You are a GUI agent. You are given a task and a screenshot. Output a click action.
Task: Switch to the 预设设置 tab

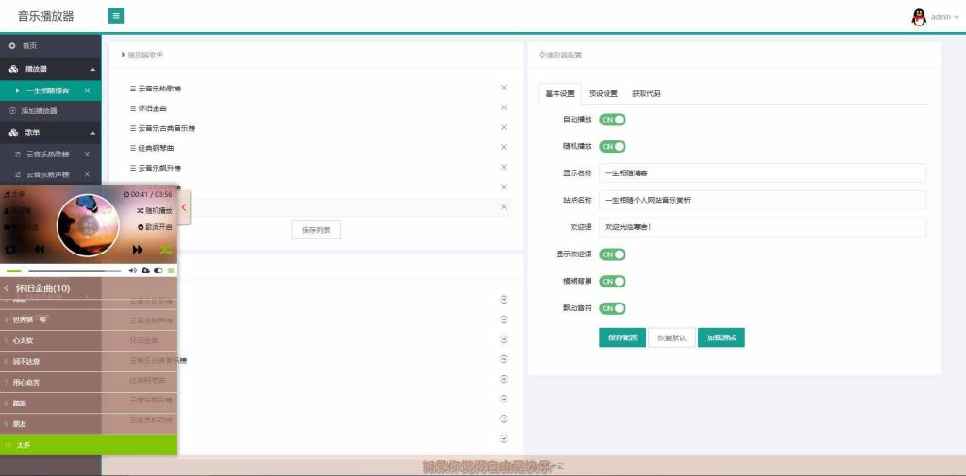pos(603,93)
